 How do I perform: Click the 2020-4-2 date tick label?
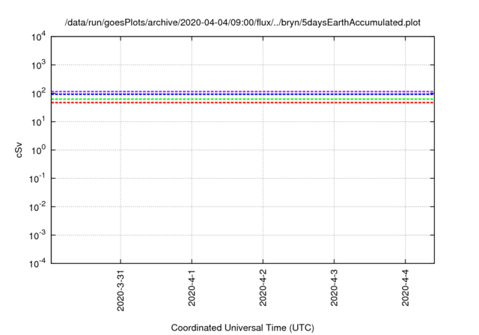tap(263, 288)
